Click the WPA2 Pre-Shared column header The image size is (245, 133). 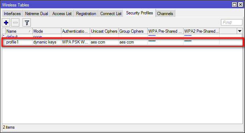201,31
